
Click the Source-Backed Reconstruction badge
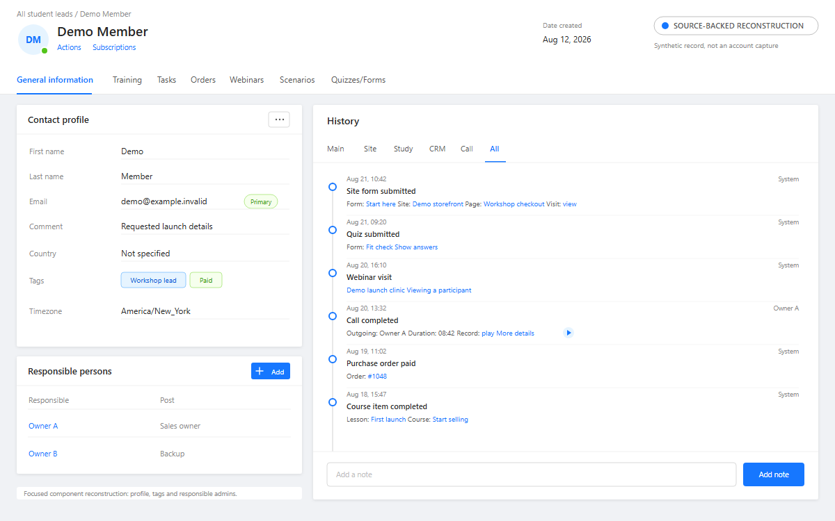click(736, 26)
